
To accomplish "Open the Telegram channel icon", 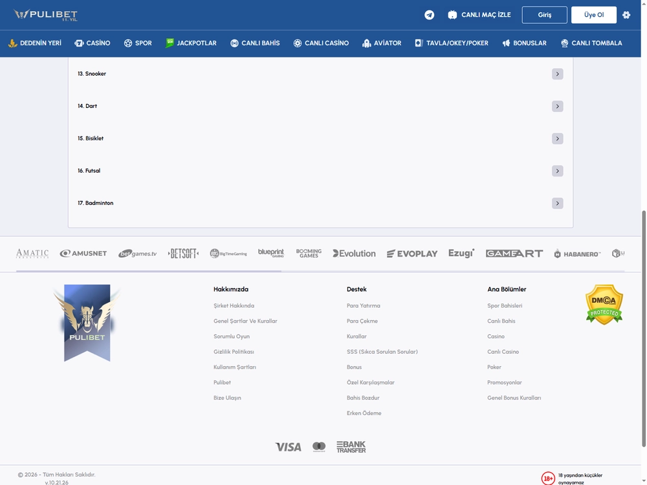I will [x=429, y=15].
